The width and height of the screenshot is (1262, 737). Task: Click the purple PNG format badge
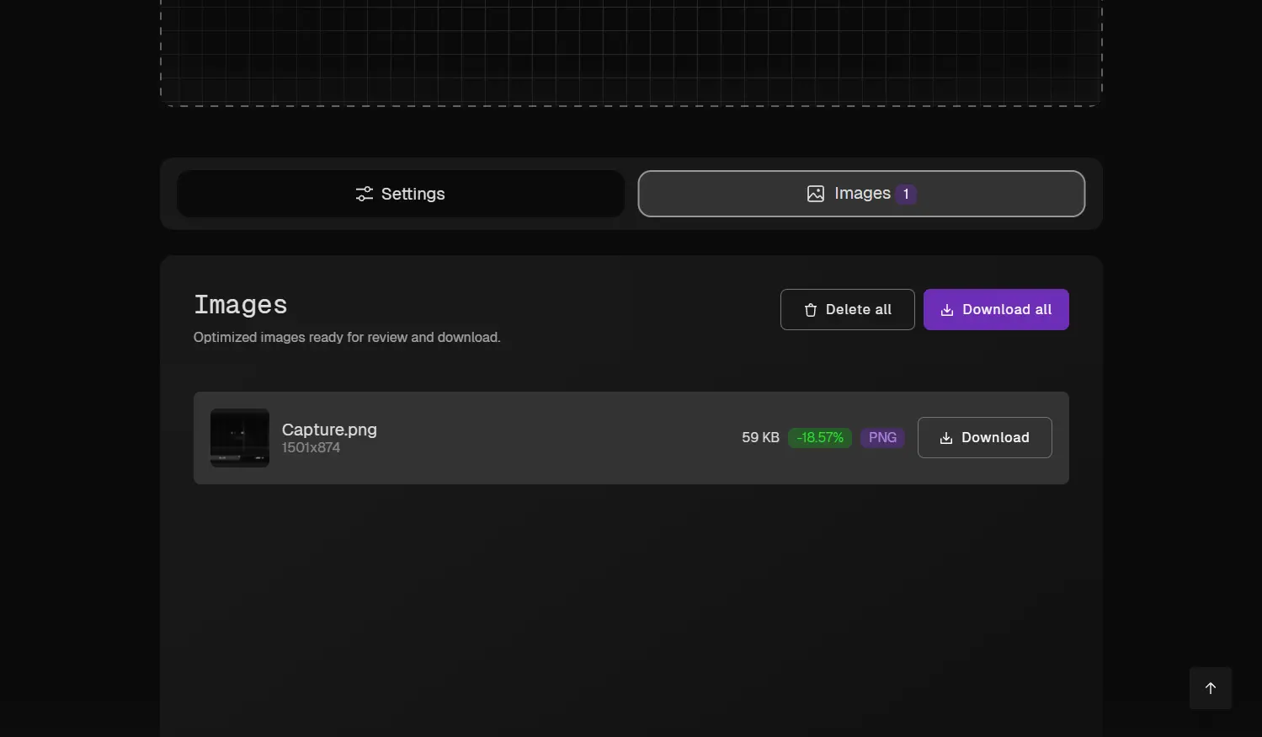tap(882, 438)
